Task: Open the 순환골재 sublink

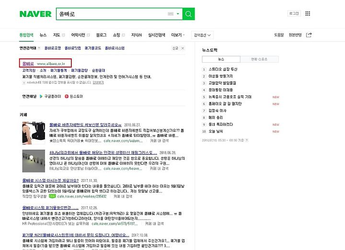Action: pos(98,70)
